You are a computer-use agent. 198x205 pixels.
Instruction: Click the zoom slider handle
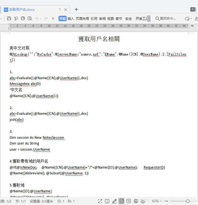pyautogui.click(x=188, y=201)
